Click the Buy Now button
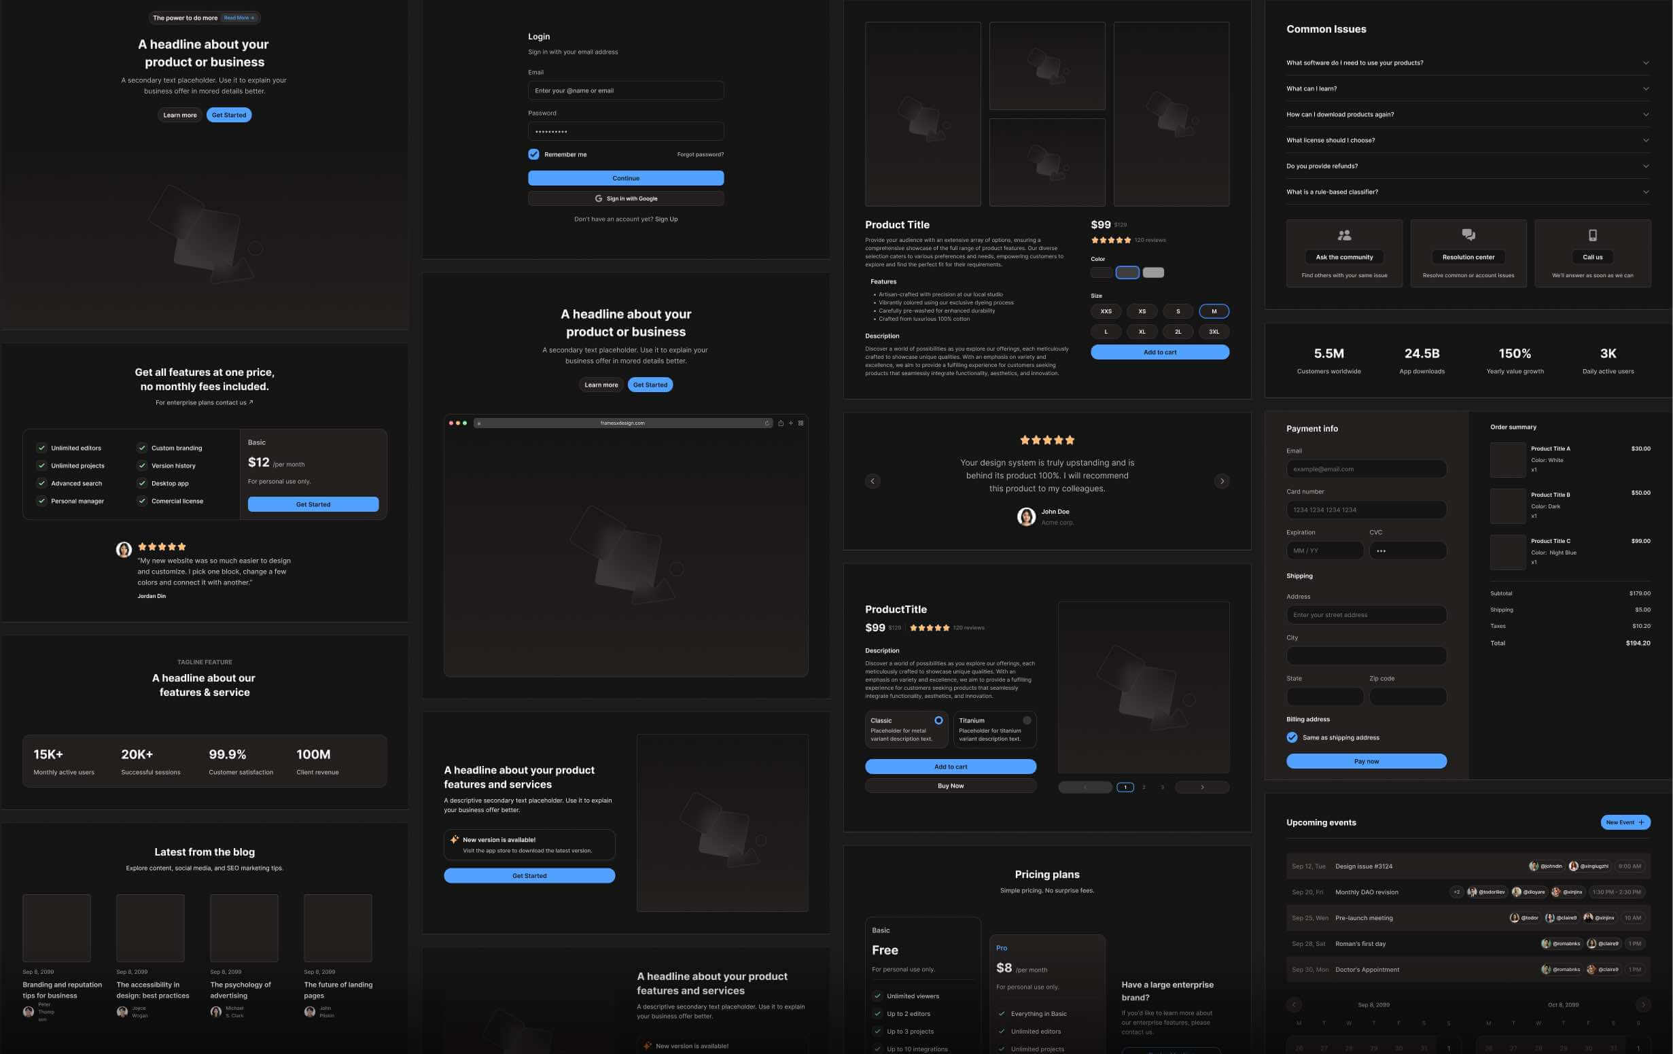 951,786
